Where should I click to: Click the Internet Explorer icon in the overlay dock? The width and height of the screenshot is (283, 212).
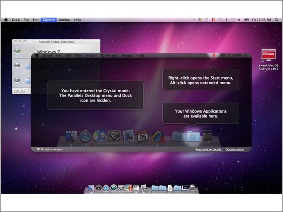(x=158, y=136)
